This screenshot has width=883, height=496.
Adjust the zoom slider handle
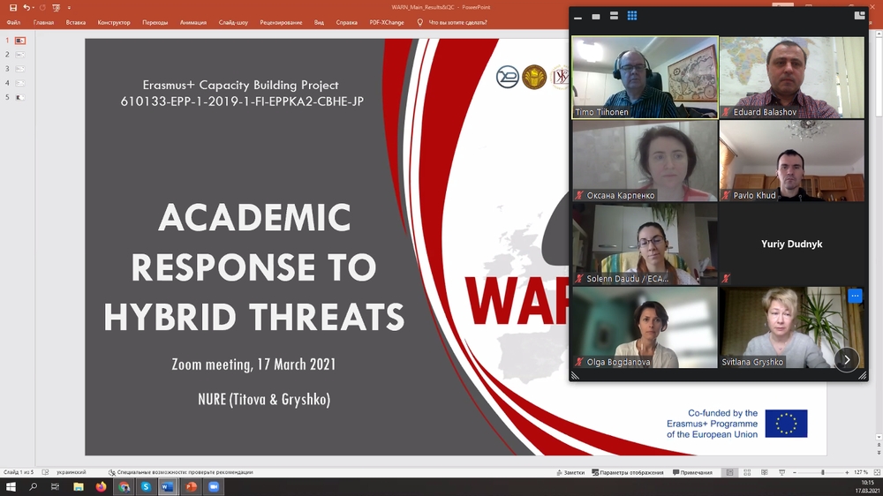pos(823,472)
